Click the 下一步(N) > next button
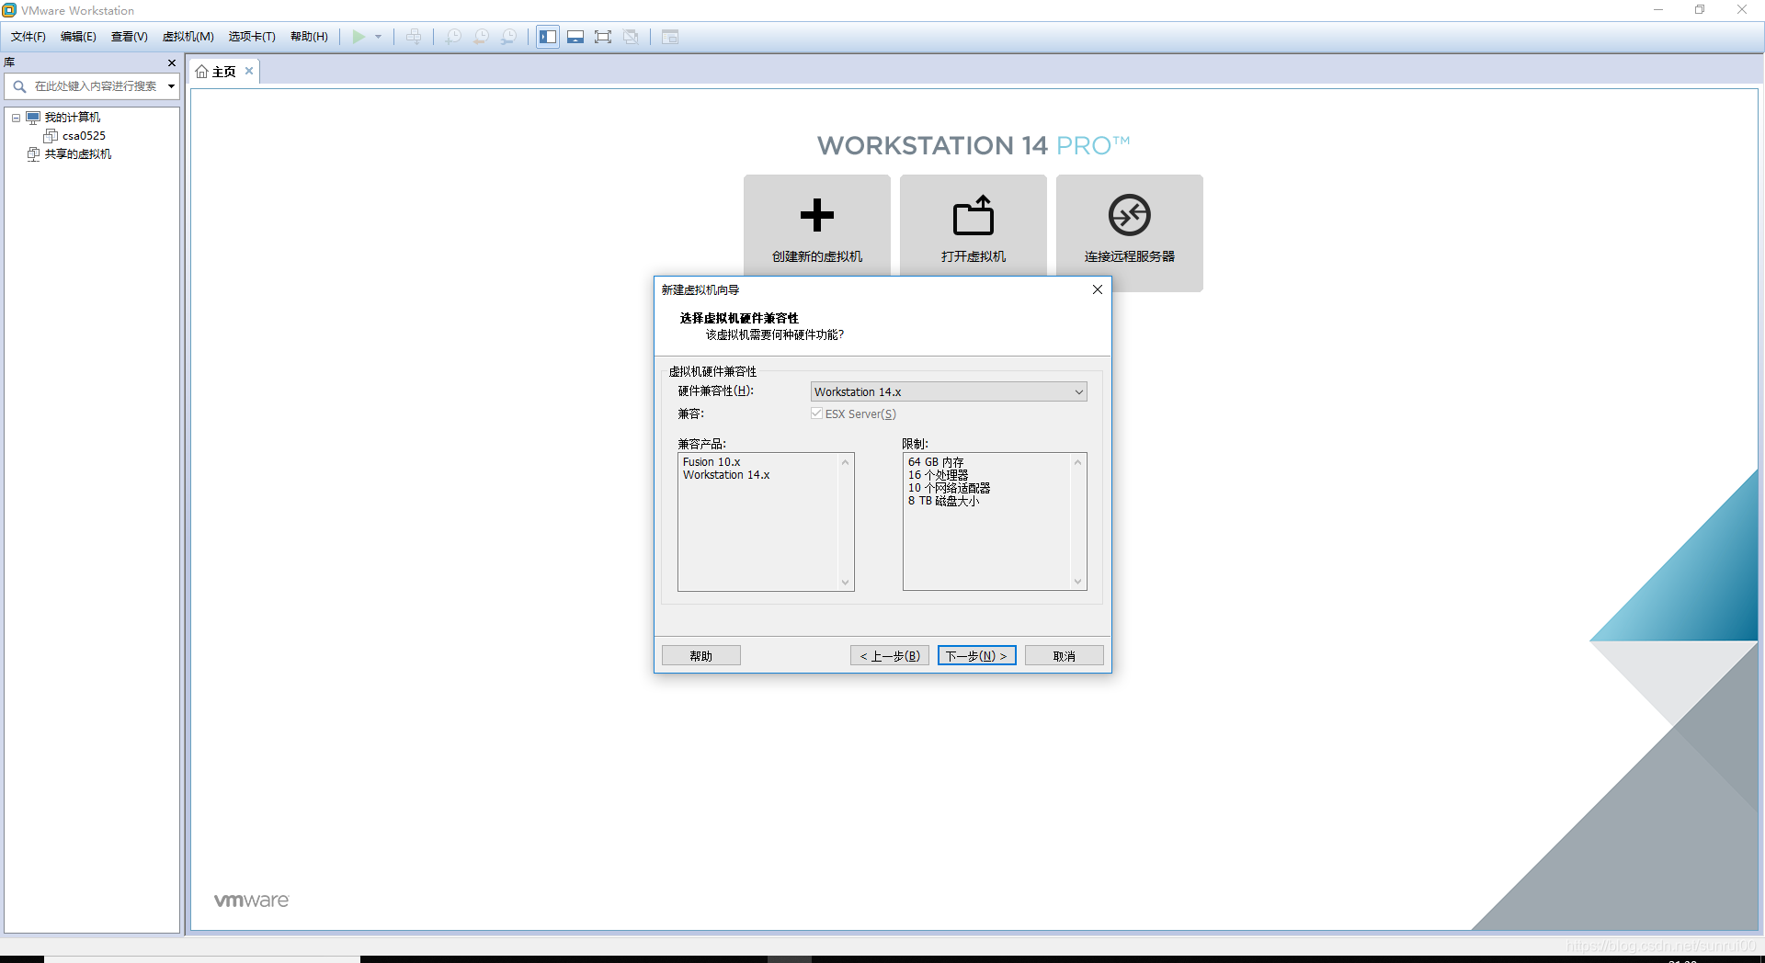Image resolution: width=1765 pixels, height=963 pixels. (x=976, y=656)
